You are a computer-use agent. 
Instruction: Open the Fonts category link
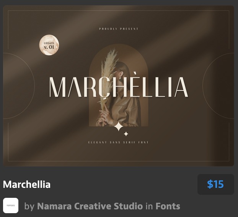pyautogui.click(x=168, y=206)
